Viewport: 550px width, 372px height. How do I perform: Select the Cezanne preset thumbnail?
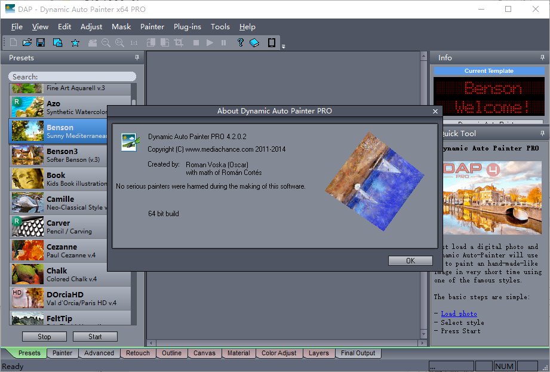pos(27,251)
